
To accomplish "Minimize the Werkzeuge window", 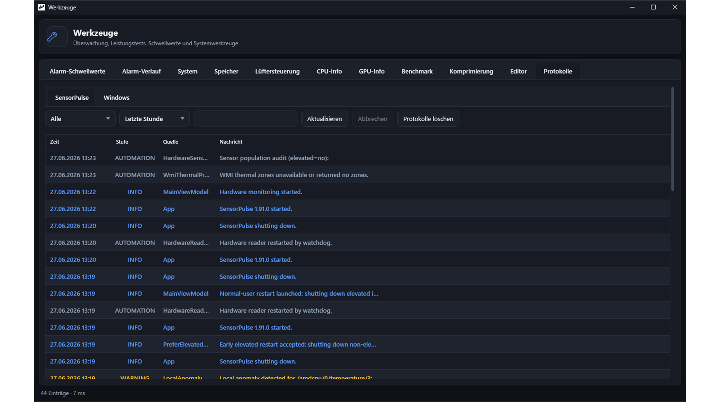I will pyautogui.click(x=632, y=7).
